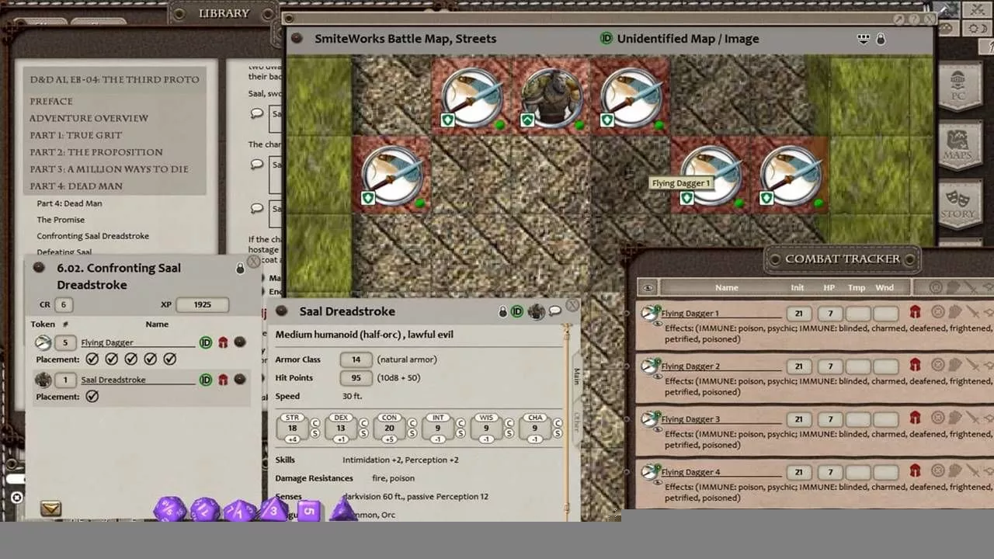Toggle the global visibility eye in Combat Tracker header
994x559 pixels.
648,287
